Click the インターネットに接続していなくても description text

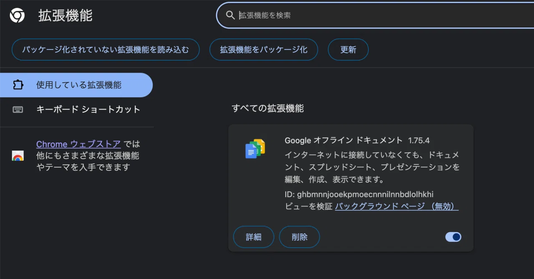tap(372, 167)
